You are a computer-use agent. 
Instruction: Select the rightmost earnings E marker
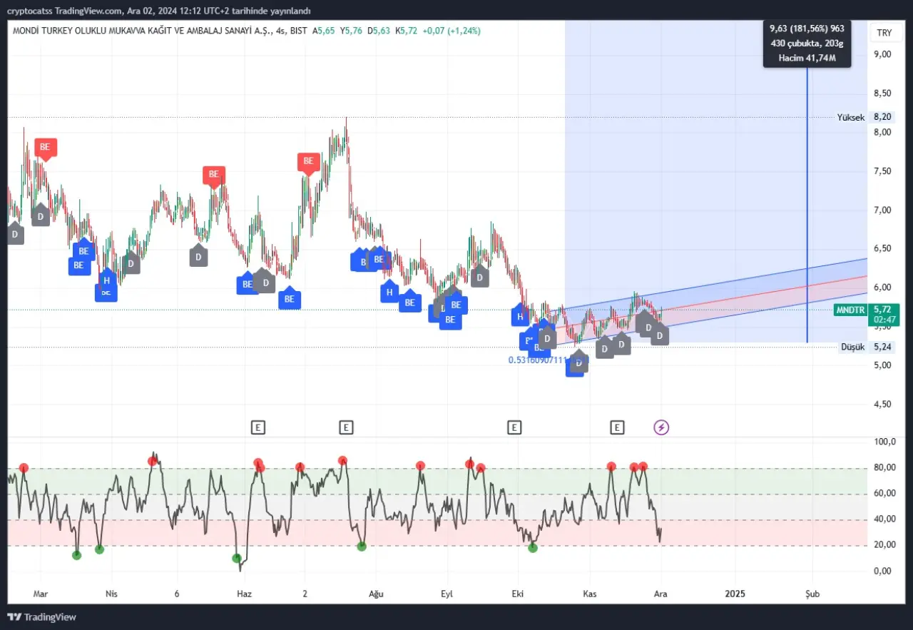click(617, 427)
